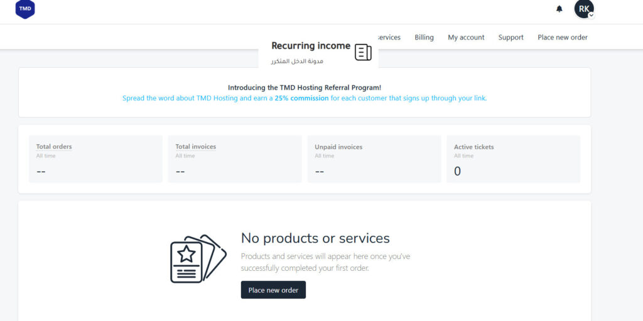Viewport: 643px width, 321px height.
Task: Click Introducing the TMD Hosting Referral Program heading
Action: (x=305, y=88)
